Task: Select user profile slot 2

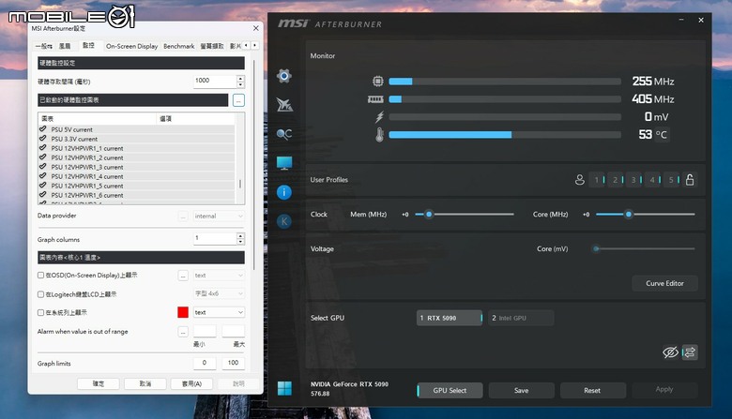Action: pos(616,180)
